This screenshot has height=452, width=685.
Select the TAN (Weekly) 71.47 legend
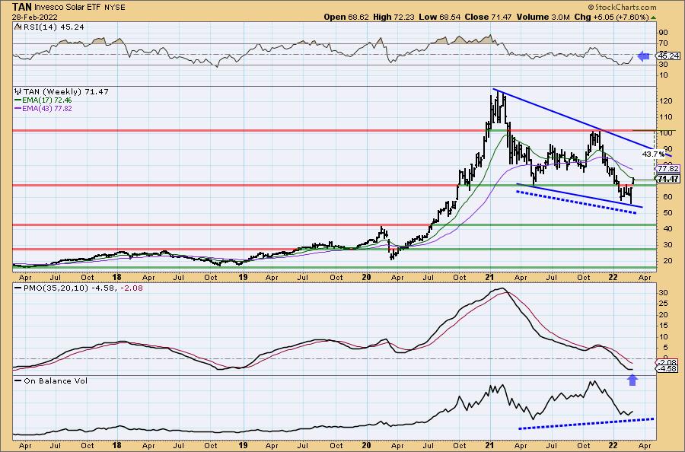[x=62, y=92]
